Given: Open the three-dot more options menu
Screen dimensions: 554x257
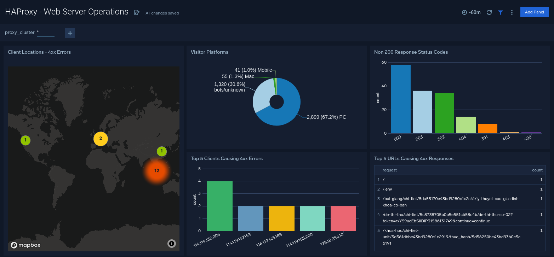Looking at the screenshot, I should coord(512,12).
